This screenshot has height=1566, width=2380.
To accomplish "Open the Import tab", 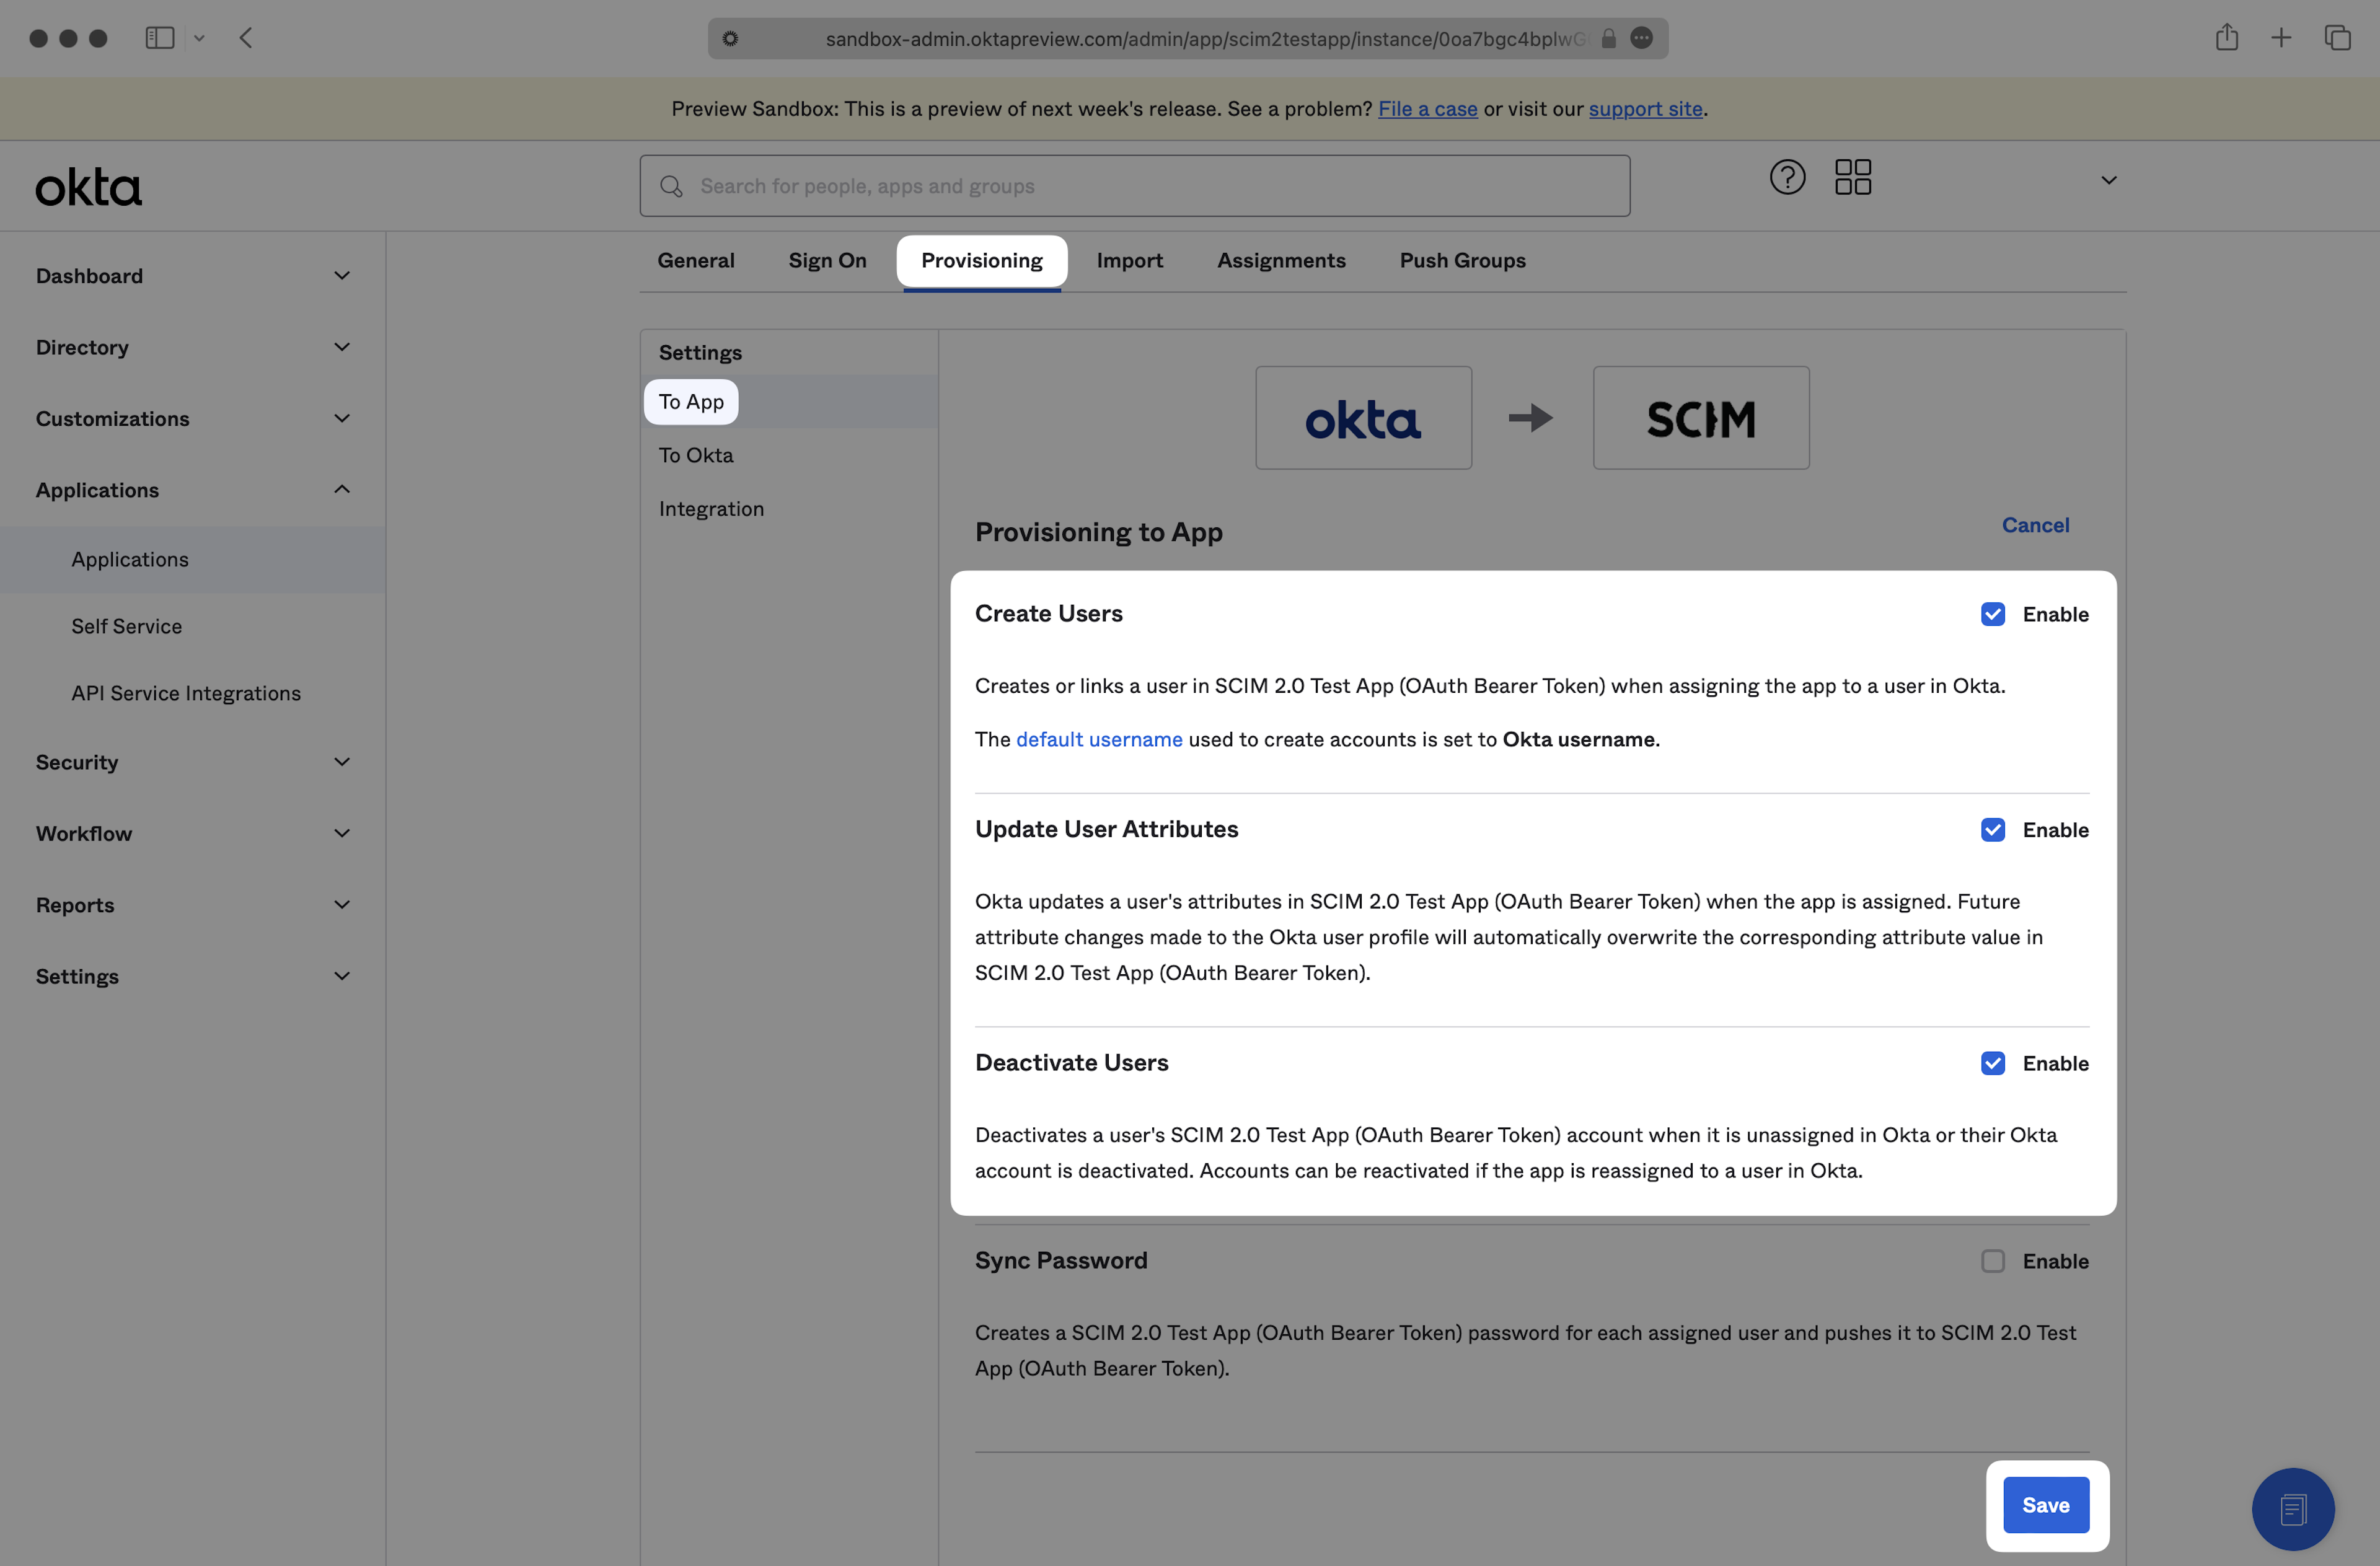I will tap(1129, 260).
